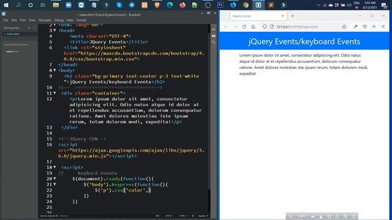This screenshot has width=392, height=220.
Task: Open volume control in system tray
Action: point(349,5)
